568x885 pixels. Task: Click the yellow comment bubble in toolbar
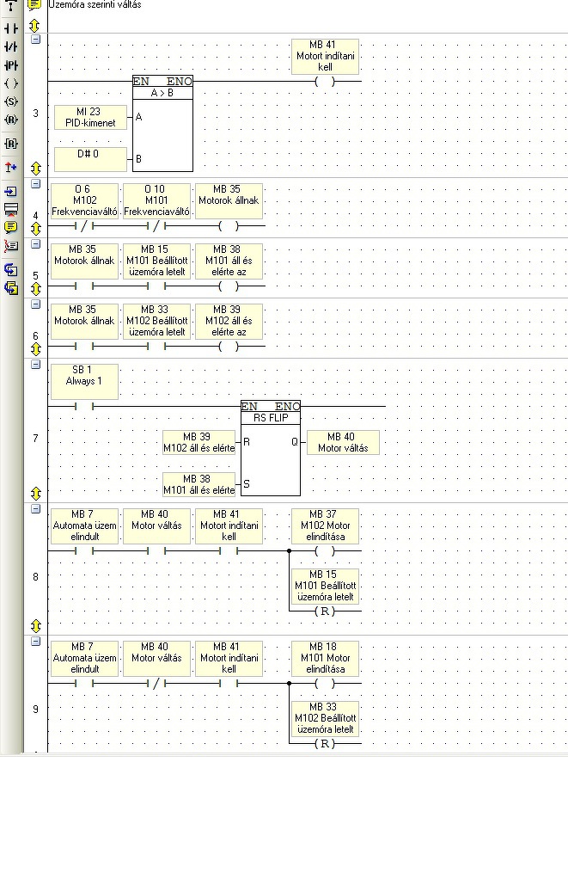pyautogui.click(x=10, y=227)
